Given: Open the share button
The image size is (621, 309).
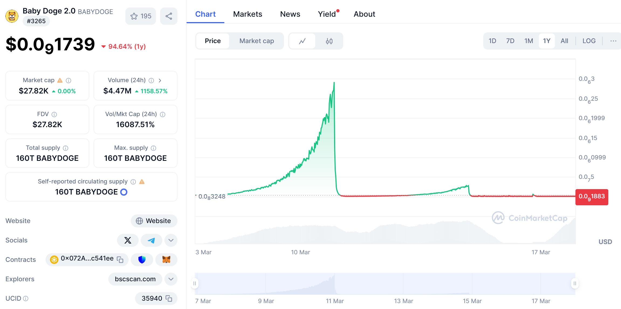Looking at the screenshot, I should pos(169,16).
